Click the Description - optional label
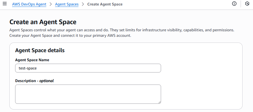This screenshot has width=253, height=112. pyautogui.click(x=34, y=81)
